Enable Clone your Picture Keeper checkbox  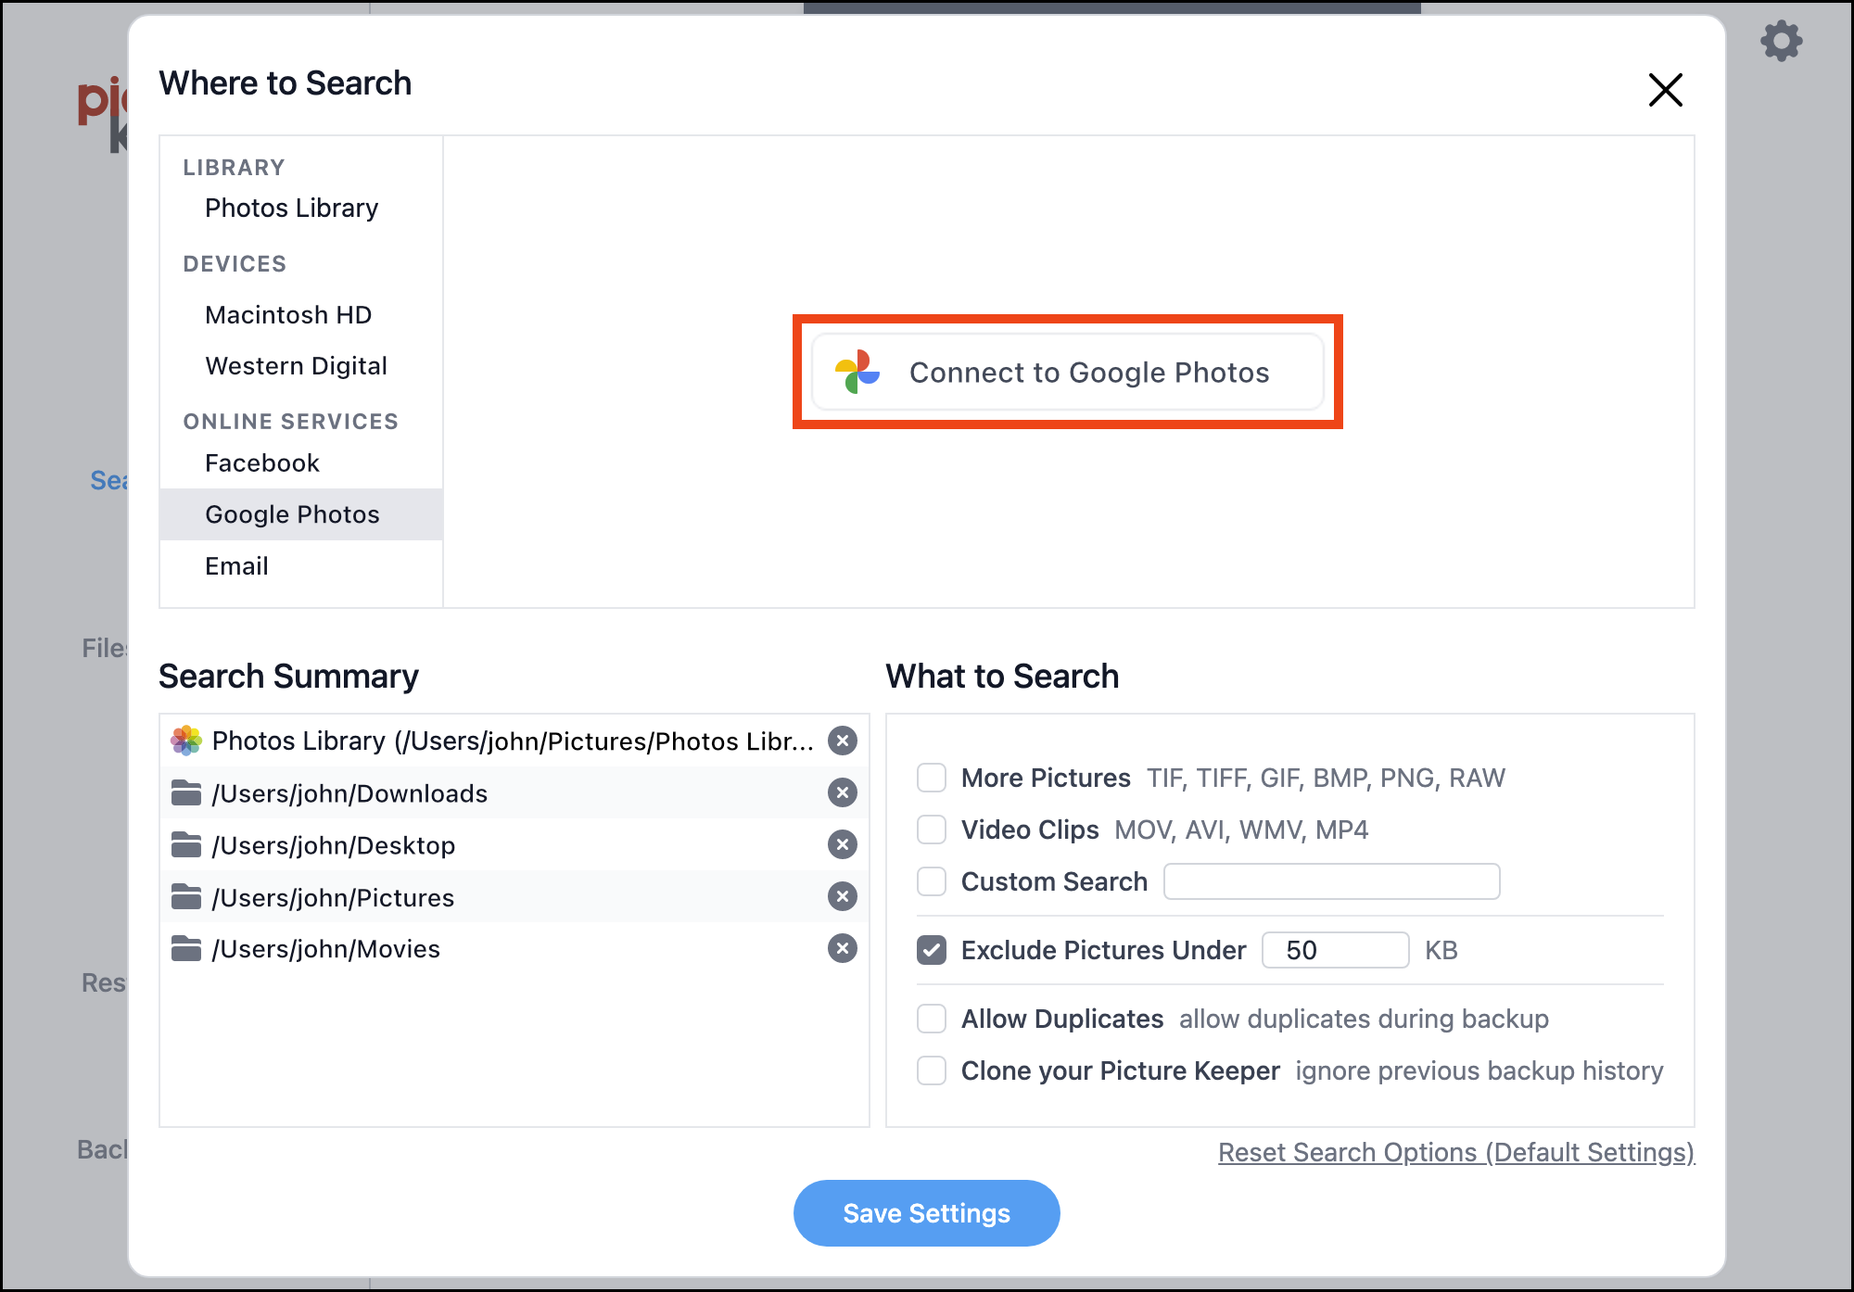click(x=932, y=1070)
